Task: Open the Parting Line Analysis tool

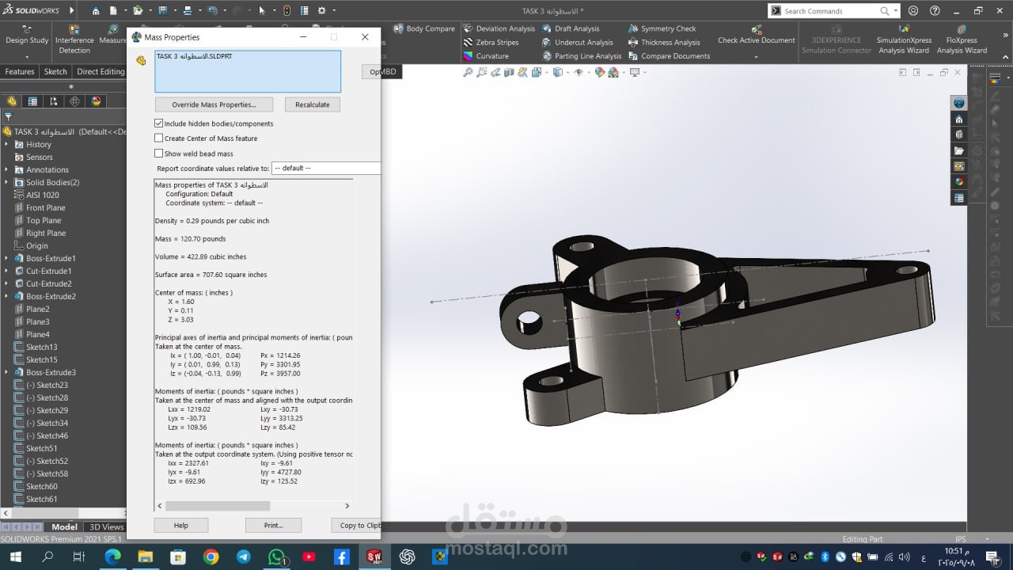Action: (x=547, y=56)
